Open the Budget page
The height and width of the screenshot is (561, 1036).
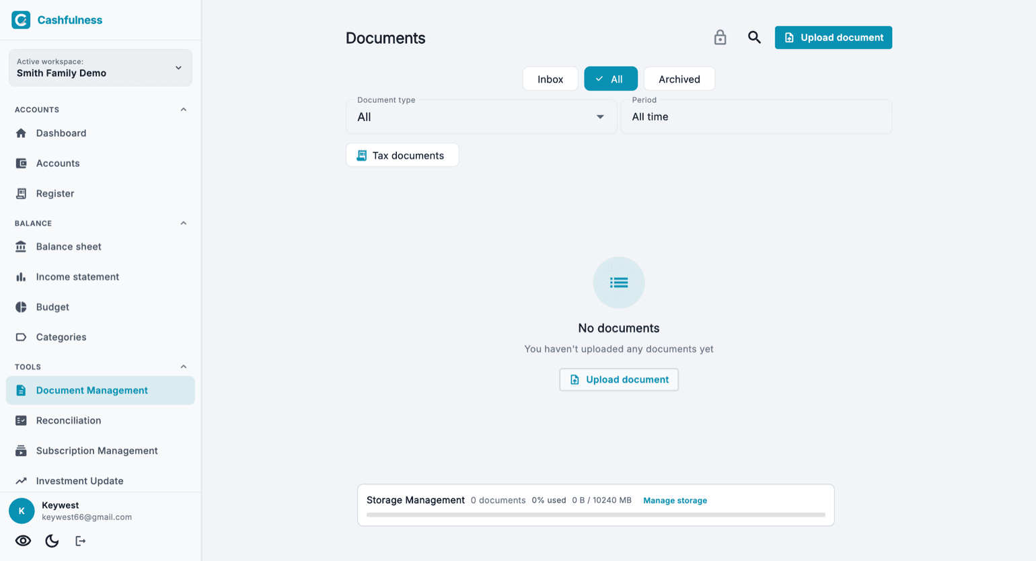100,307
